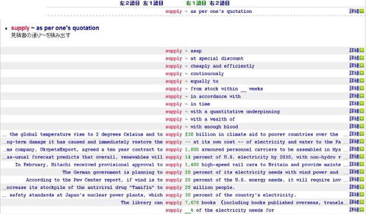Image resolution: width=366 pixels, height=214 pixels.
Task: Open 詳細 link for 'cheaply and efficiently'
Action: click(355, 65)
